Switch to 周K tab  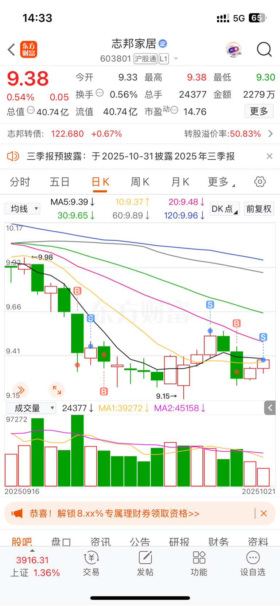[x=140, y=181]
